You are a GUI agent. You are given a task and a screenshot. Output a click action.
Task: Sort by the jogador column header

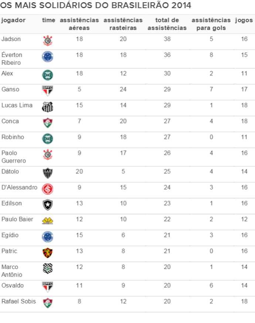(13, 20)
